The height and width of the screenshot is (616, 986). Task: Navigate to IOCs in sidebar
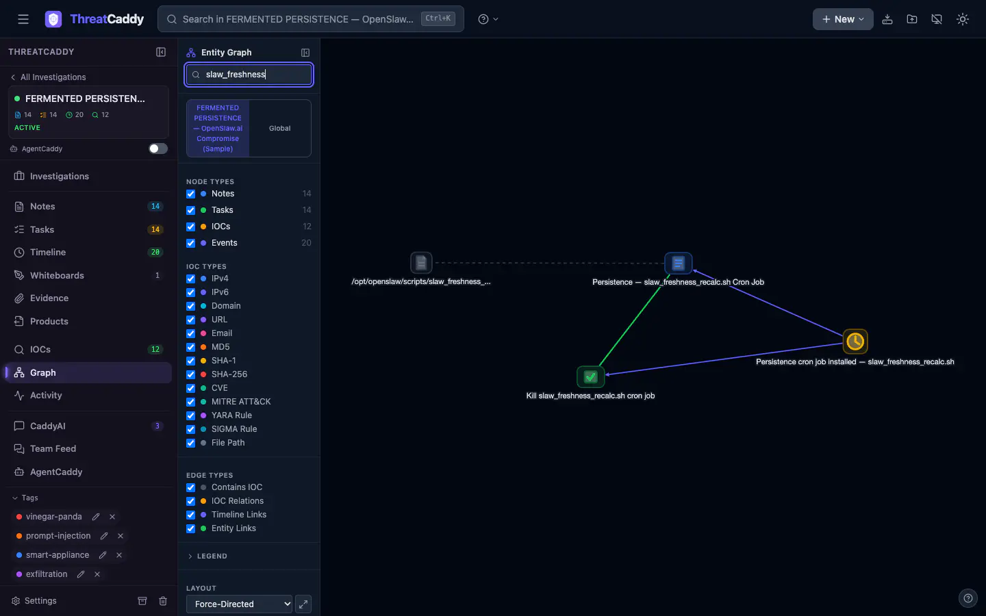[x=88, y=350]
